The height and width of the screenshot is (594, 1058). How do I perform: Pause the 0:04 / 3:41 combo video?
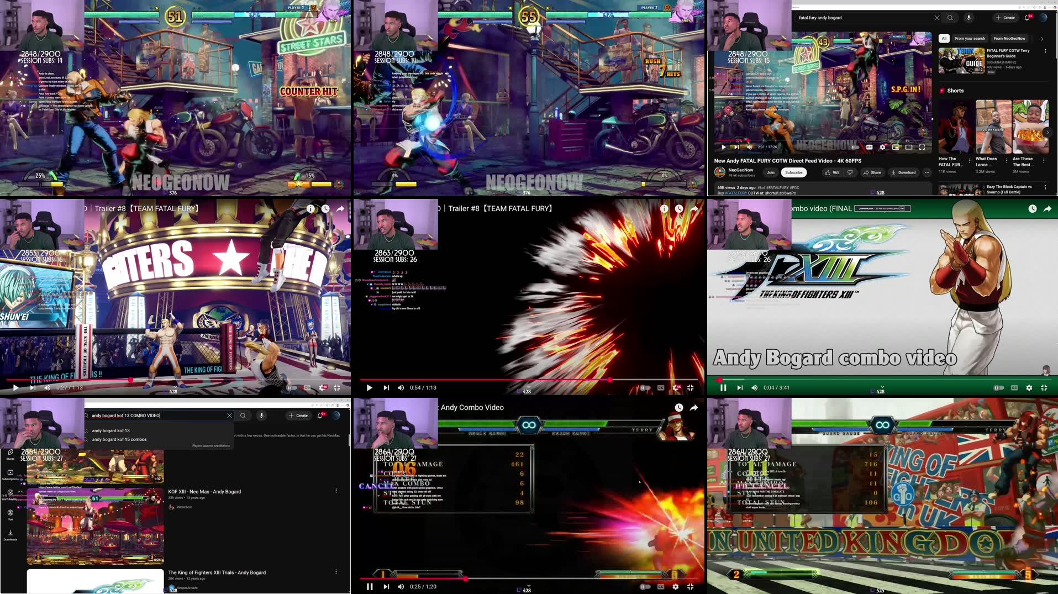(723, 388)
